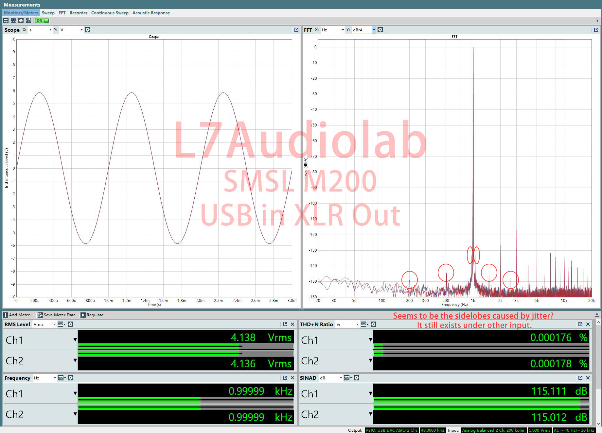
Task: Switch to Continuous Sweep tab
Action: pos(110,13)
